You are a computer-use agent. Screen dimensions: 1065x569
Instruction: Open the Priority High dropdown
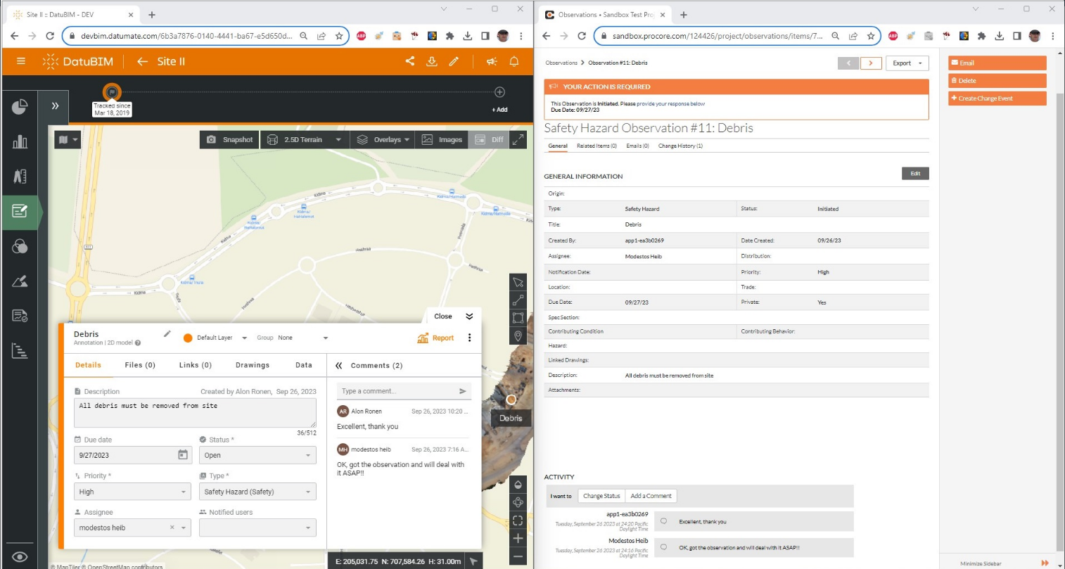click(132, 492)
